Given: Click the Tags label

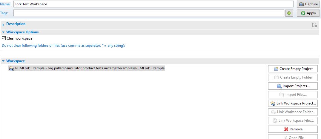Looking at the screenshot, I should point(4,13).
